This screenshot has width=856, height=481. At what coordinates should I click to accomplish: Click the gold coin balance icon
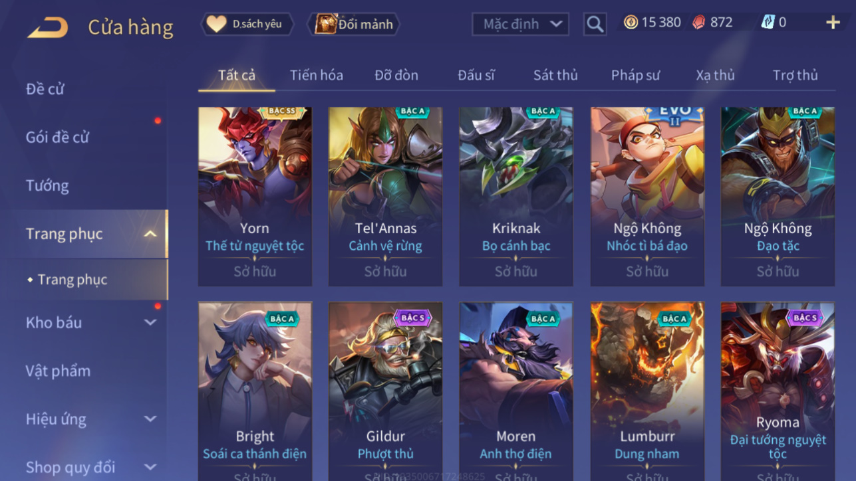[x=631, y=23]
